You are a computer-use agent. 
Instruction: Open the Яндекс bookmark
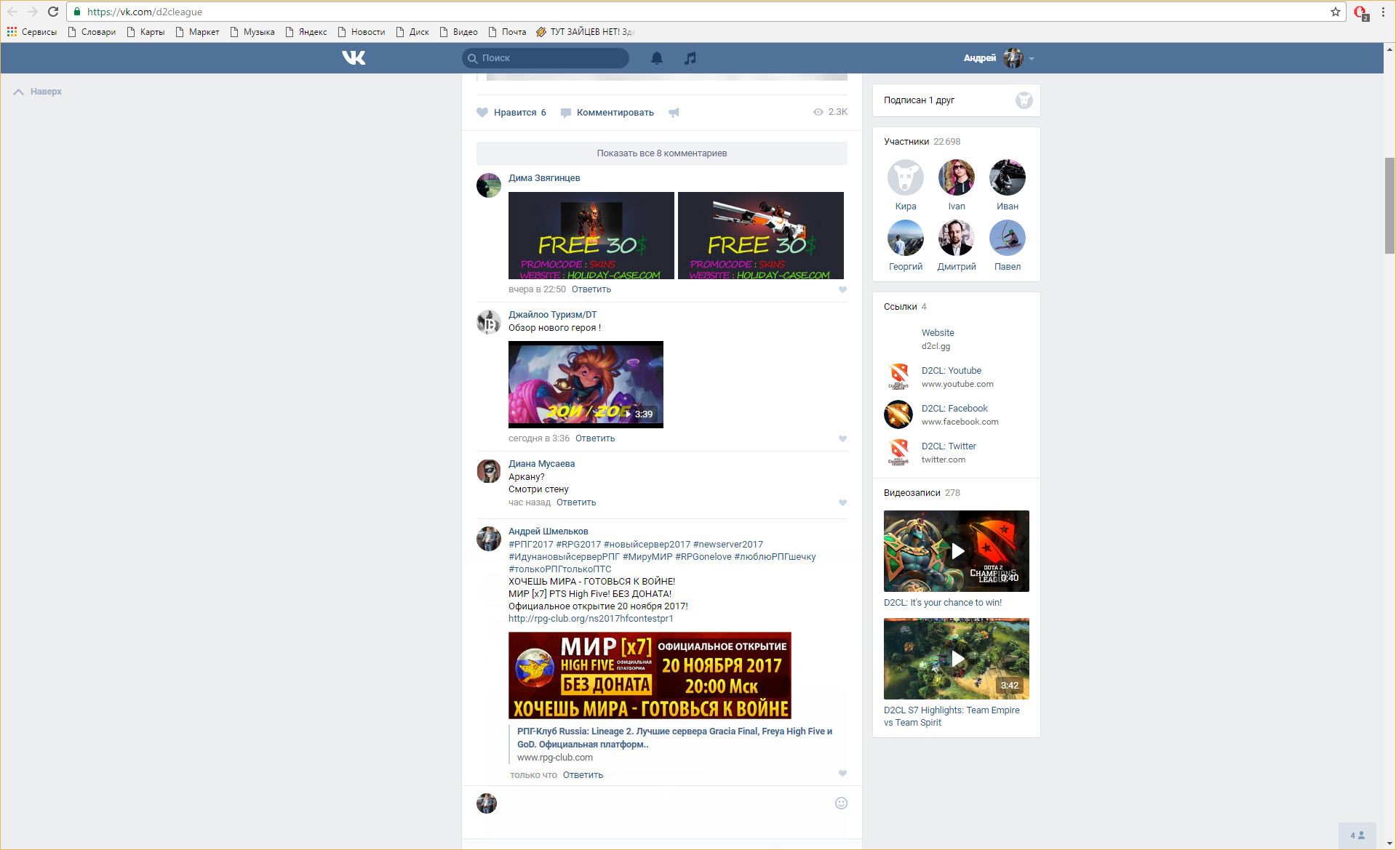pyautogui.click(x=306, y=32)
